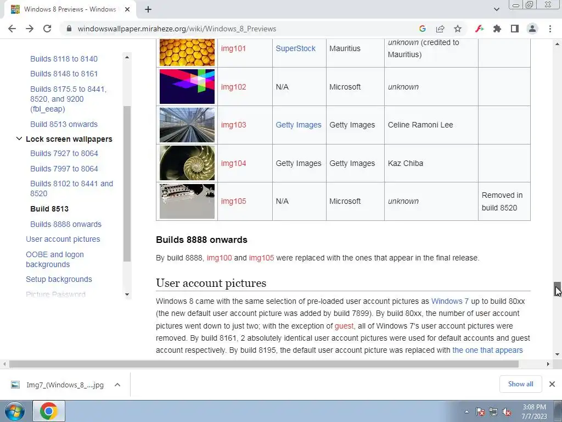Click sidebar scroll down arrow
562x422 pixels.
[127, 295]
